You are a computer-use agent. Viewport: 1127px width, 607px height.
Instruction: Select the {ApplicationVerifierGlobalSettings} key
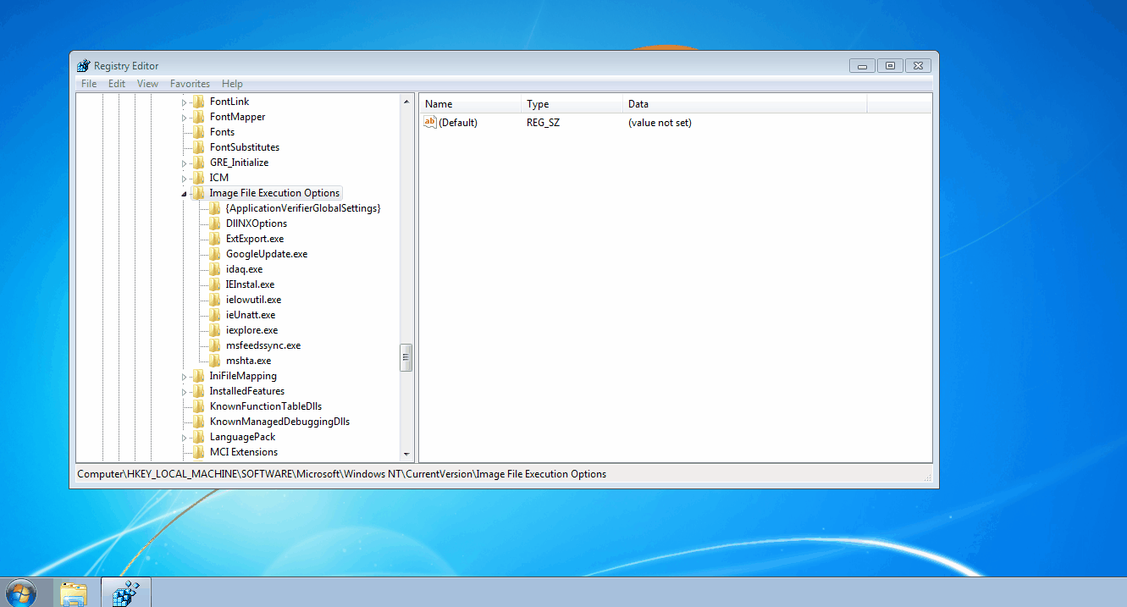[303, 208]
